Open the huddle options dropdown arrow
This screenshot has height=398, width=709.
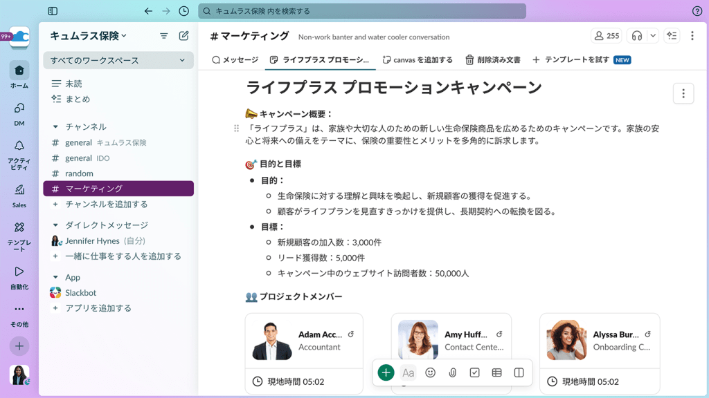click(652, 36)
